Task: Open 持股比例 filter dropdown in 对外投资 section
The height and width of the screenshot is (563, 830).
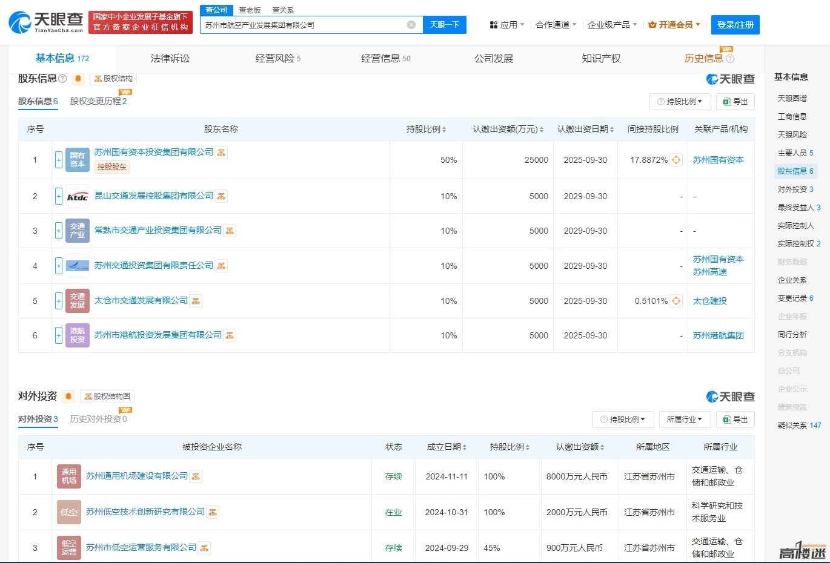Action: 623,420
